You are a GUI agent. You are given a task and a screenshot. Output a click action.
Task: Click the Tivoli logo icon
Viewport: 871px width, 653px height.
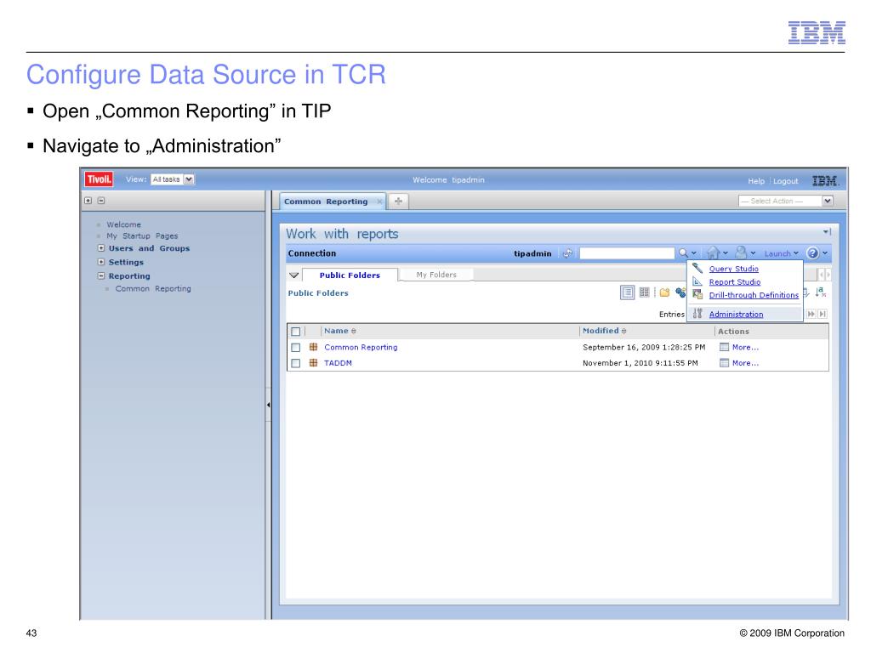[99, 179]
